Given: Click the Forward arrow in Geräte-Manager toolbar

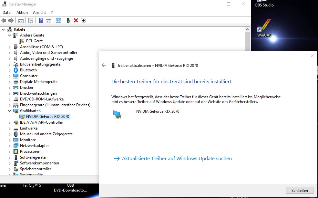Looking at the screenshot, I should (x=11, y=20).
